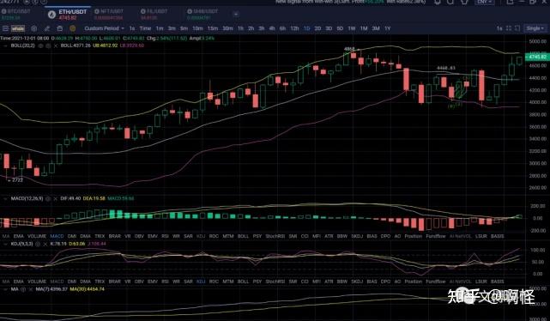Switch to the BTC/USDT tab
The width and height of the screenshot is (550, 321).
coord(15,15)
